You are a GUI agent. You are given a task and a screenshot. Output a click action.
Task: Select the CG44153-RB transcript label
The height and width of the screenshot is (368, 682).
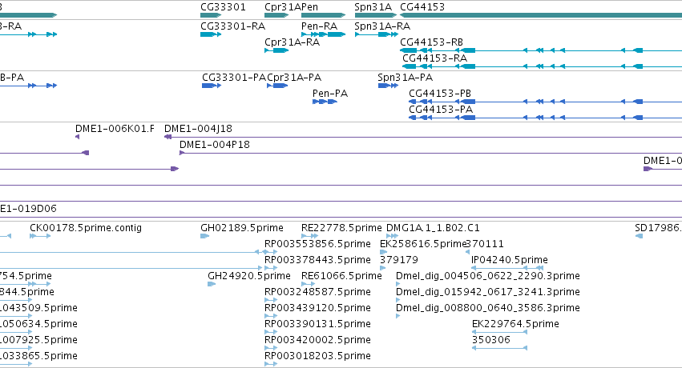[x=431, y=42]
